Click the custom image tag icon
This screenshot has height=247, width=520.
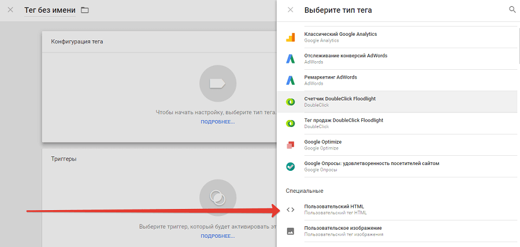click(x=291, y=231)
